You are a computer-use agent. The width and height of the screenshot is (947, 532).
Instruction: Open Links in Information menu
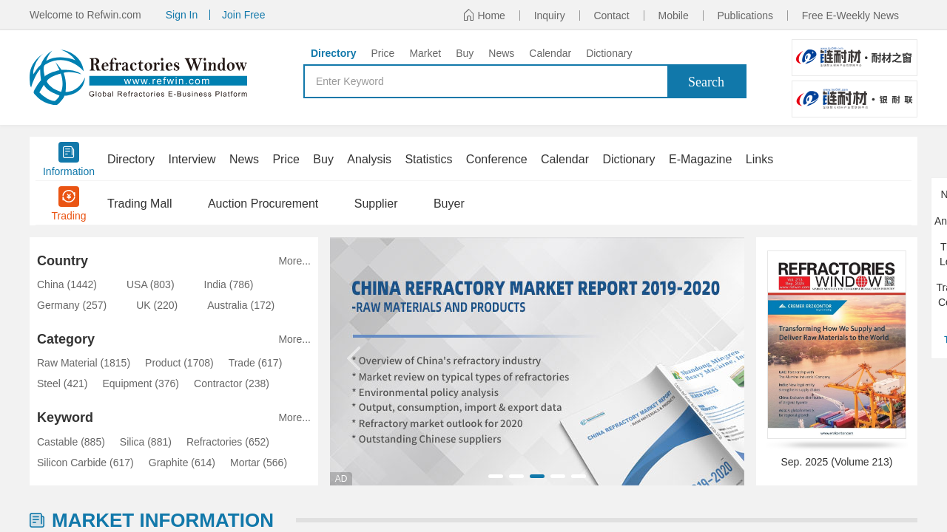[x=759, y=159]
